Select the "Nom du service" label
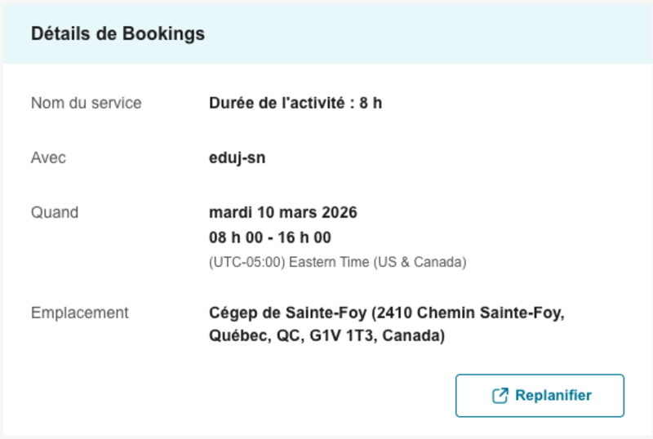The image size is (653, 439). (x=86, y=103)
